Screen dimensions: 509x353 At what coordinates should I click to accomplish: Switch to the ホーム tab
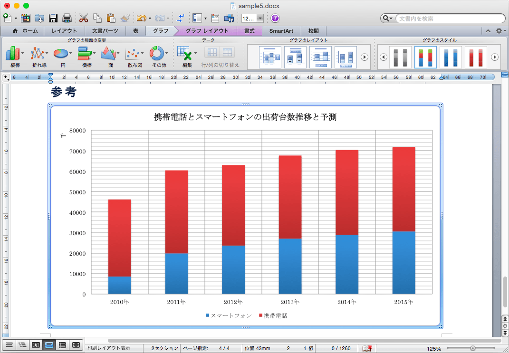(x=25, y=31)
